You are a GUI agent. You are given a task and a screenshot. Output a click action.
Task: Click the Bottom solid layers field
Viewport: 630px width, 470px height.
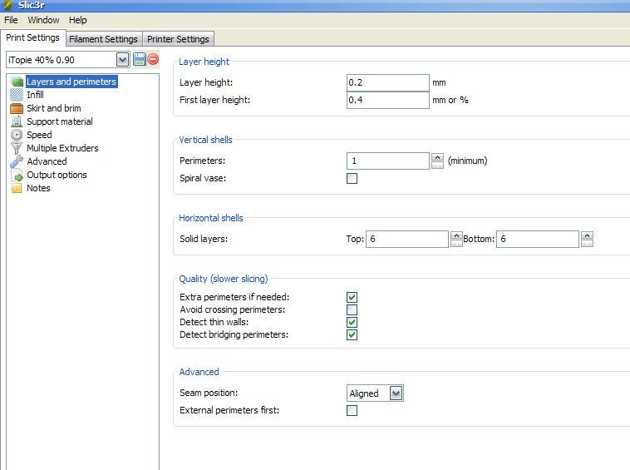pos(538,239)
